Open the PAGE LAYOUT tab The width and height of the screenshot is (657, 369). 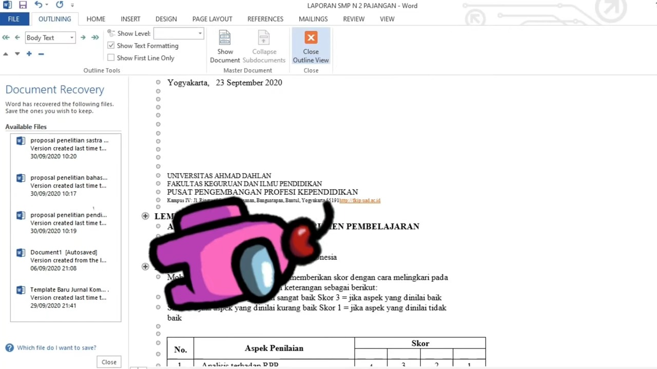(212, 19)
